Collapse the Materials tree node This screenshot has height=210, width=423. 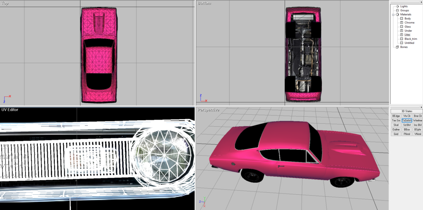(393, 14)
